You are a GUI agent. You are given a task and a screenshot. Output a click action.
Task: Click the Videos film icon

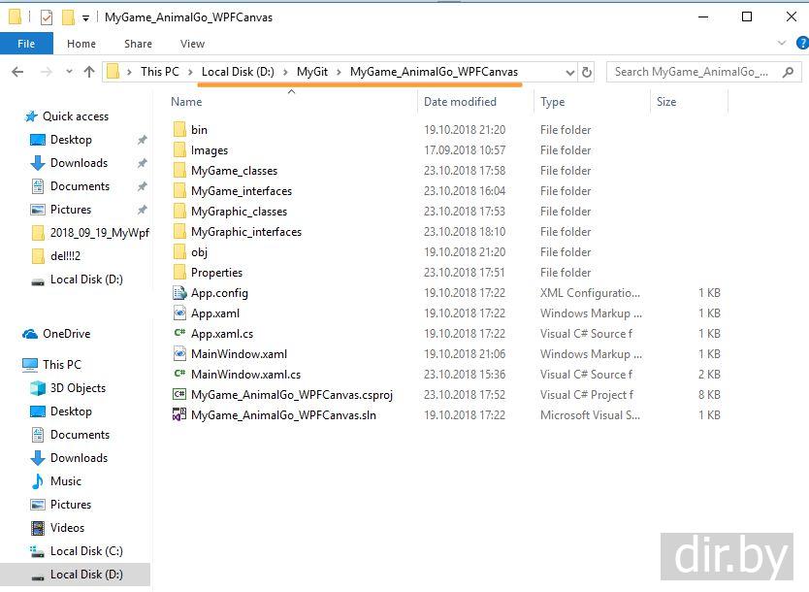click(38, 528)
